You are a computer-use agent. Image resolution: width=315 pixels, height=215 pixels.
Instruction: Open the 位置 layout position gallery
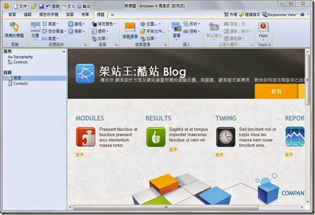tap(35, 31)
